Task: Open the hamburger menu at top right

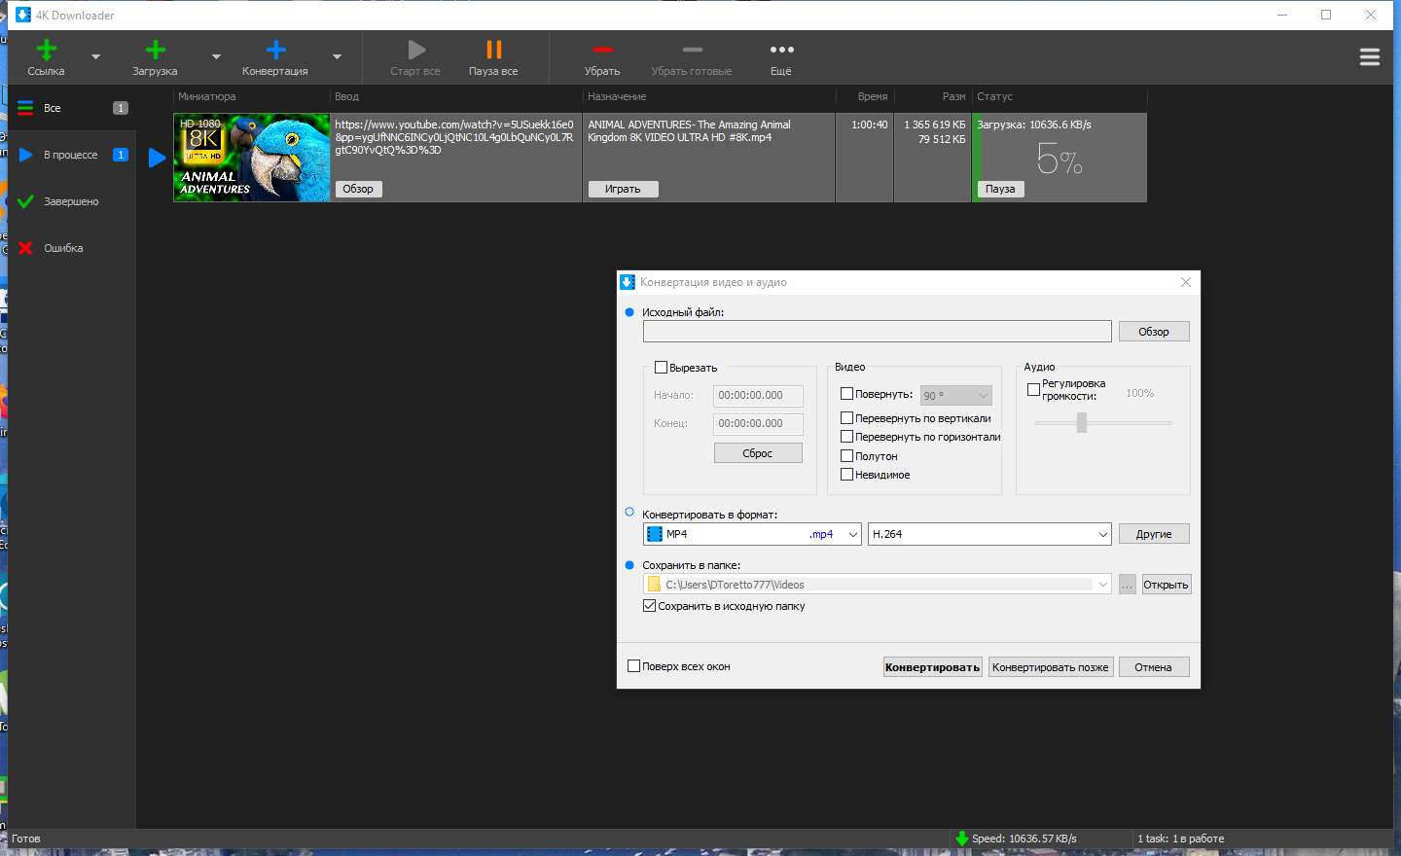Action: click(1370, 57)
